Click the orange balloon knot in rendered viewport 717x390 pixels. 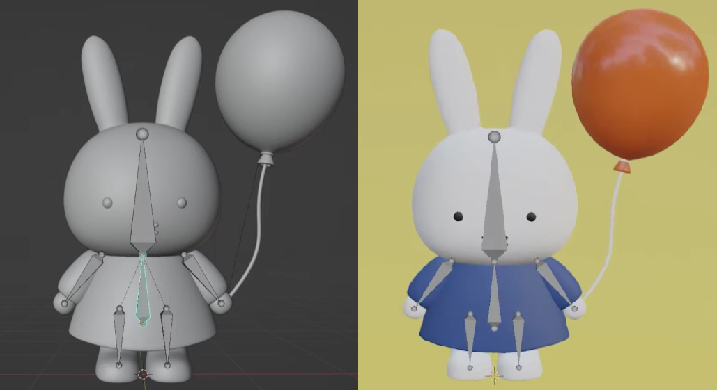(x=622, y=166)
